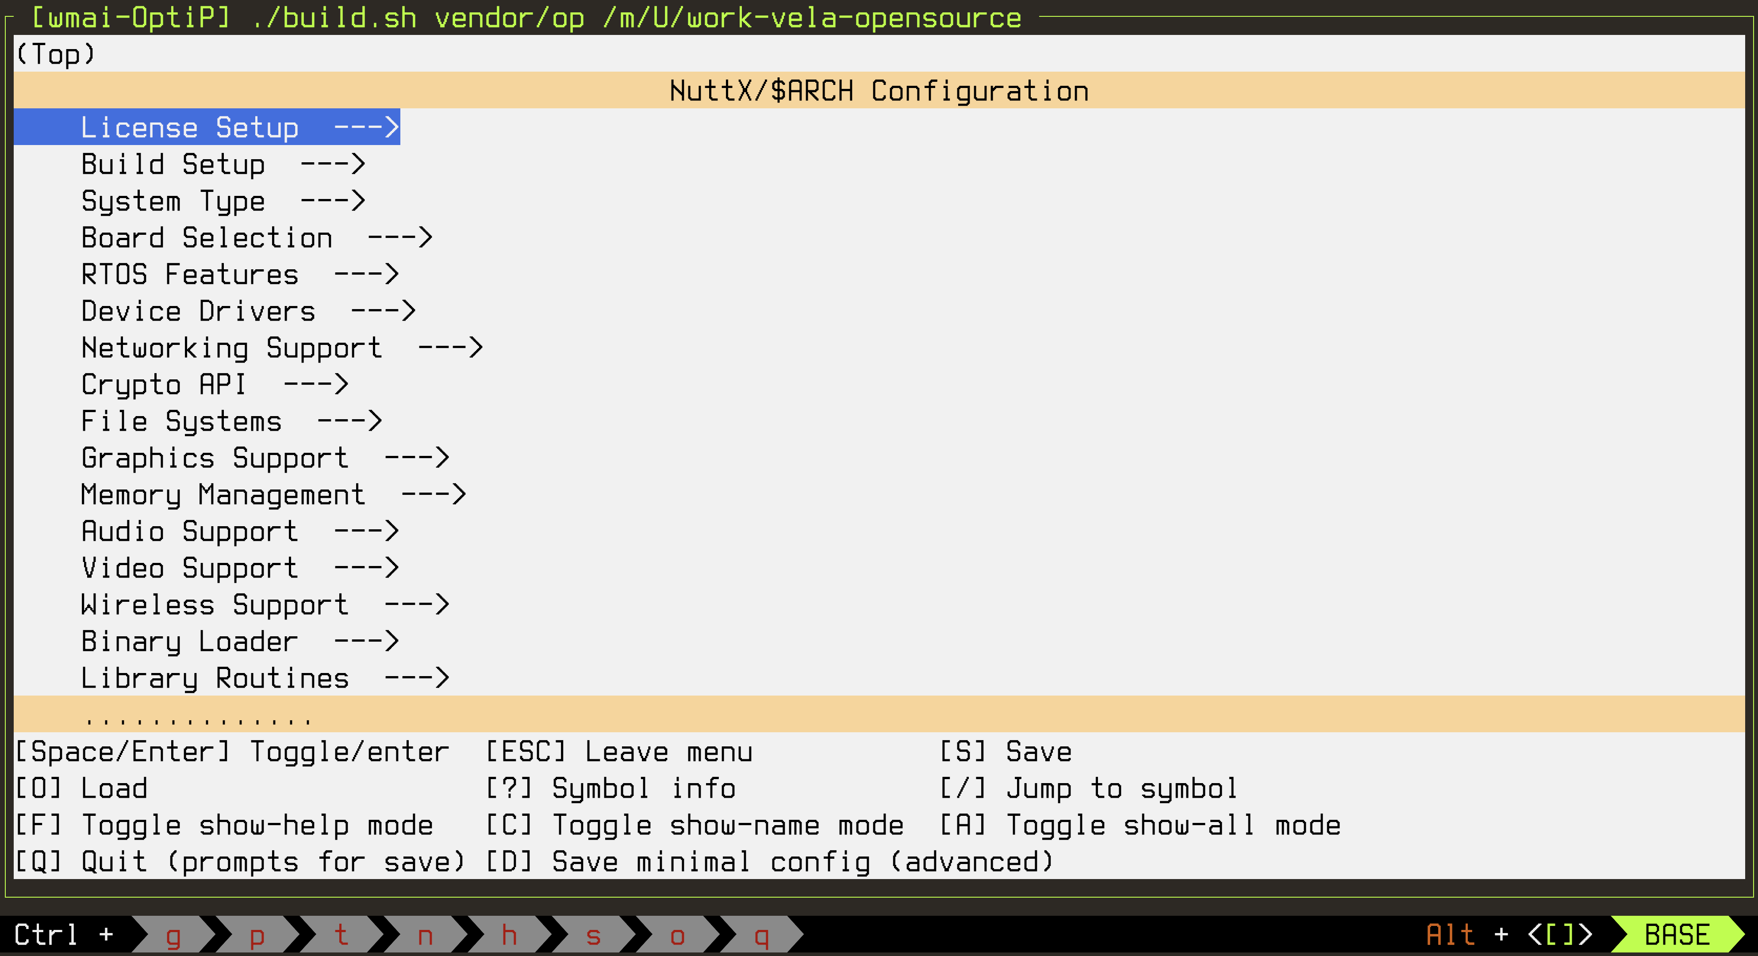Click the [D] Save minimal config hint
Image resolution: width=1758 pixels, height=956 pixels.
[x=770, y=863]
